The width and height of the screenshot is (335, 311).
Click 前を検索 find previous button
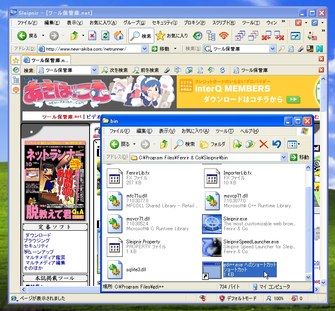146,70
